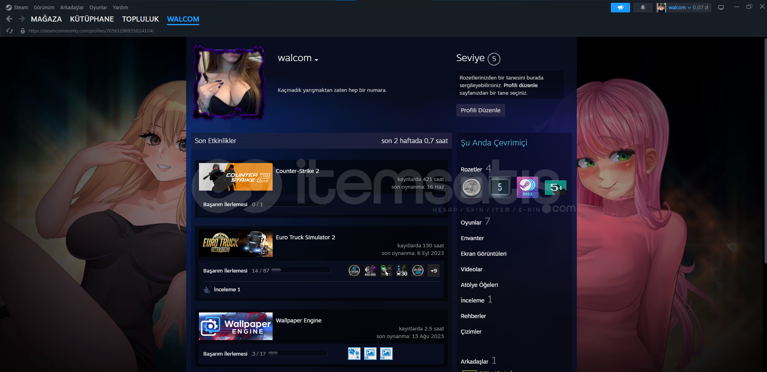Open the Ekran Görüntüleri link
The width and height of the screenshot is (767, 372).
484,254
